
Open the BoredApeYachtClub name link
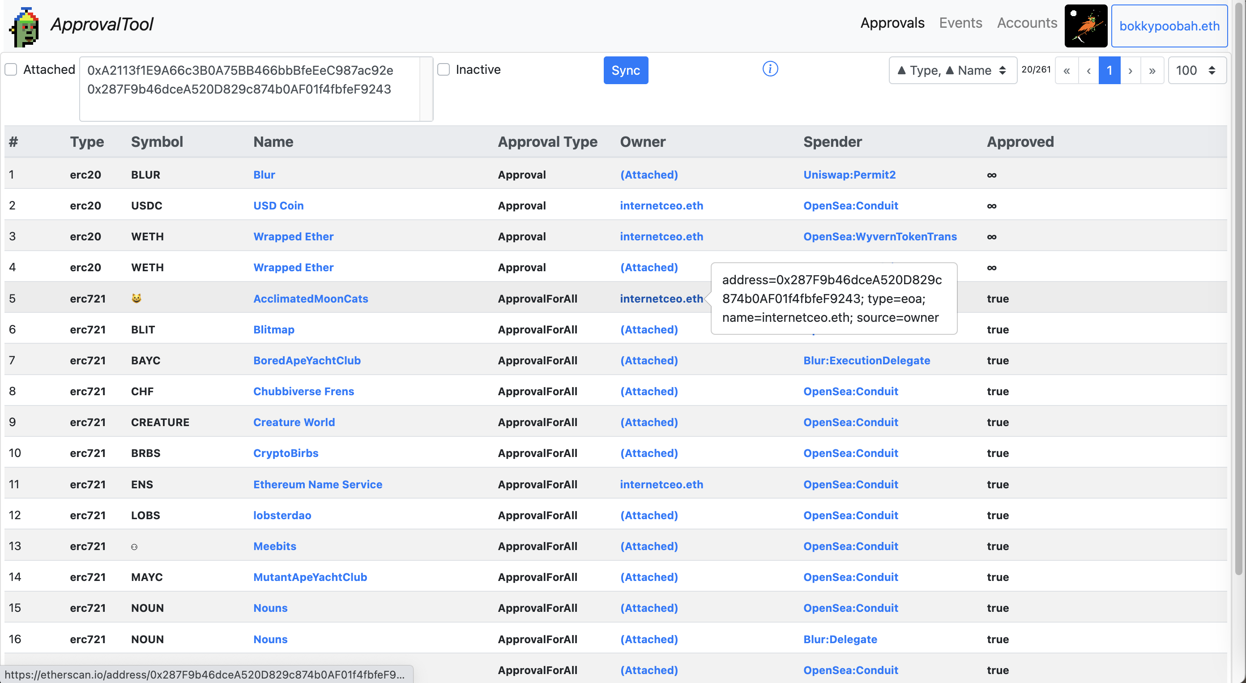click(x=307, y=360)
